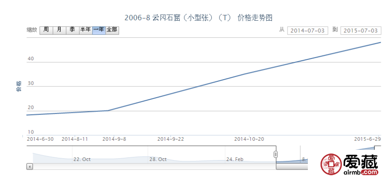Click the y-axis value 40
The width and height of the screenshot is (391, 179).
(31, 59)
